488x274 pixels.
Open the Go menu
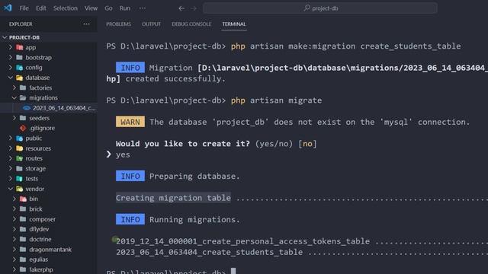point(108,8)
